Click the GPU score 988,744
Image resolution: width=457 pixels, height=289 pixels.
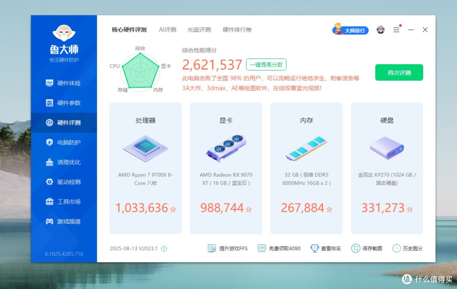(222, 208)
